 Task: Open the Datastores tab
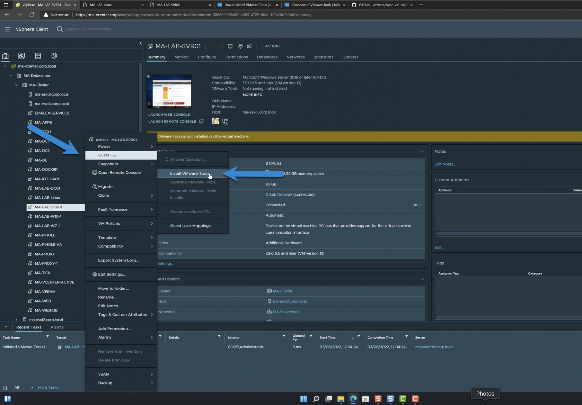267,57
